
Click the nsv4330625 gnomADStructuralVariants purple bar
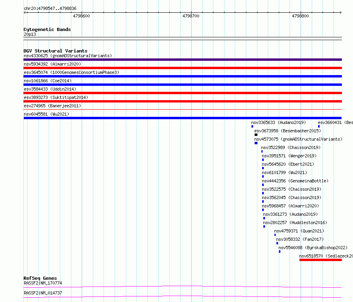pos(182,60)
